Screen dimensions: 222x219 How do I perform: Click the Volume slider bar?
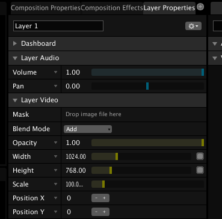point(147,72)
